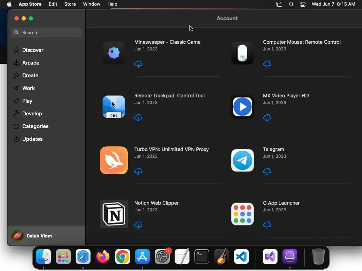The width and height of the screenshot is (362, 271).
Task: Open the Edit menu
Action: point(53,4)
